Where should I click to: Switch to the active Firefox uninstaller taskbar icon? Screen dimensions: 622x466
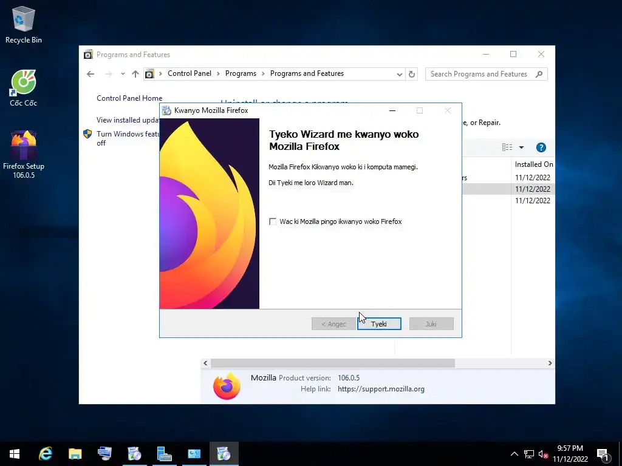pos(224,454)
